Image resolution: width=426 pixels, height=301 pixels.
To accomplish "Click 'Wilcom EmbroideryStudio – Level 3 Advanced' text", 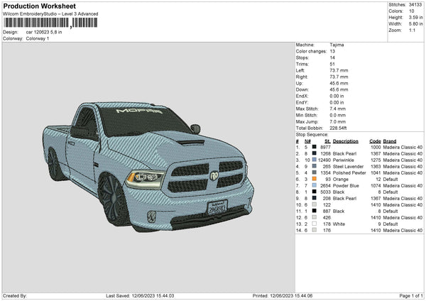I will pyautogui.click(x=50, y=14).
